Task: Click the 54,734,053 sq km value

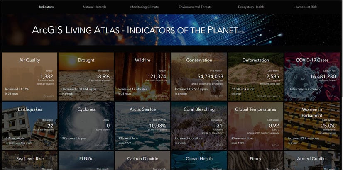Action: click(211, 76)
